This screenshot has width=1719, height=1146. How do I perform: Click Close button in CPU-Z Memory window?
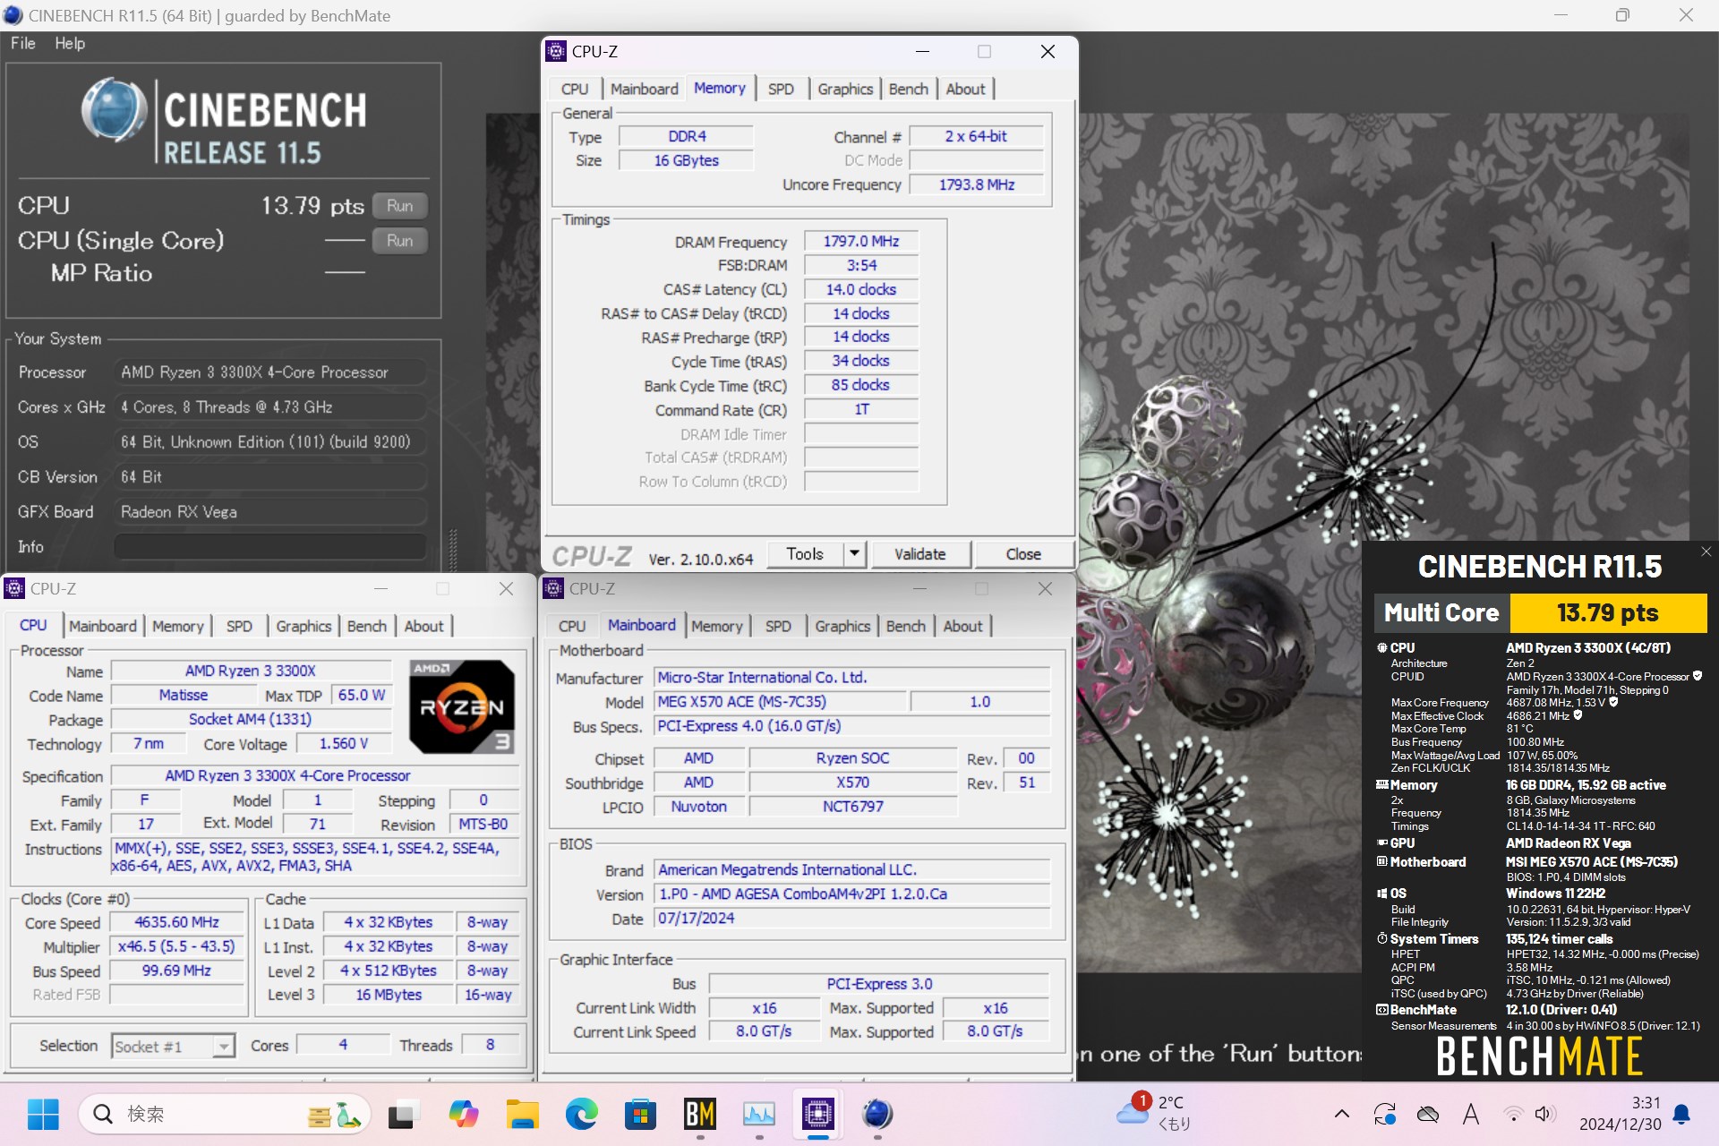click(x=1023, y=554)
